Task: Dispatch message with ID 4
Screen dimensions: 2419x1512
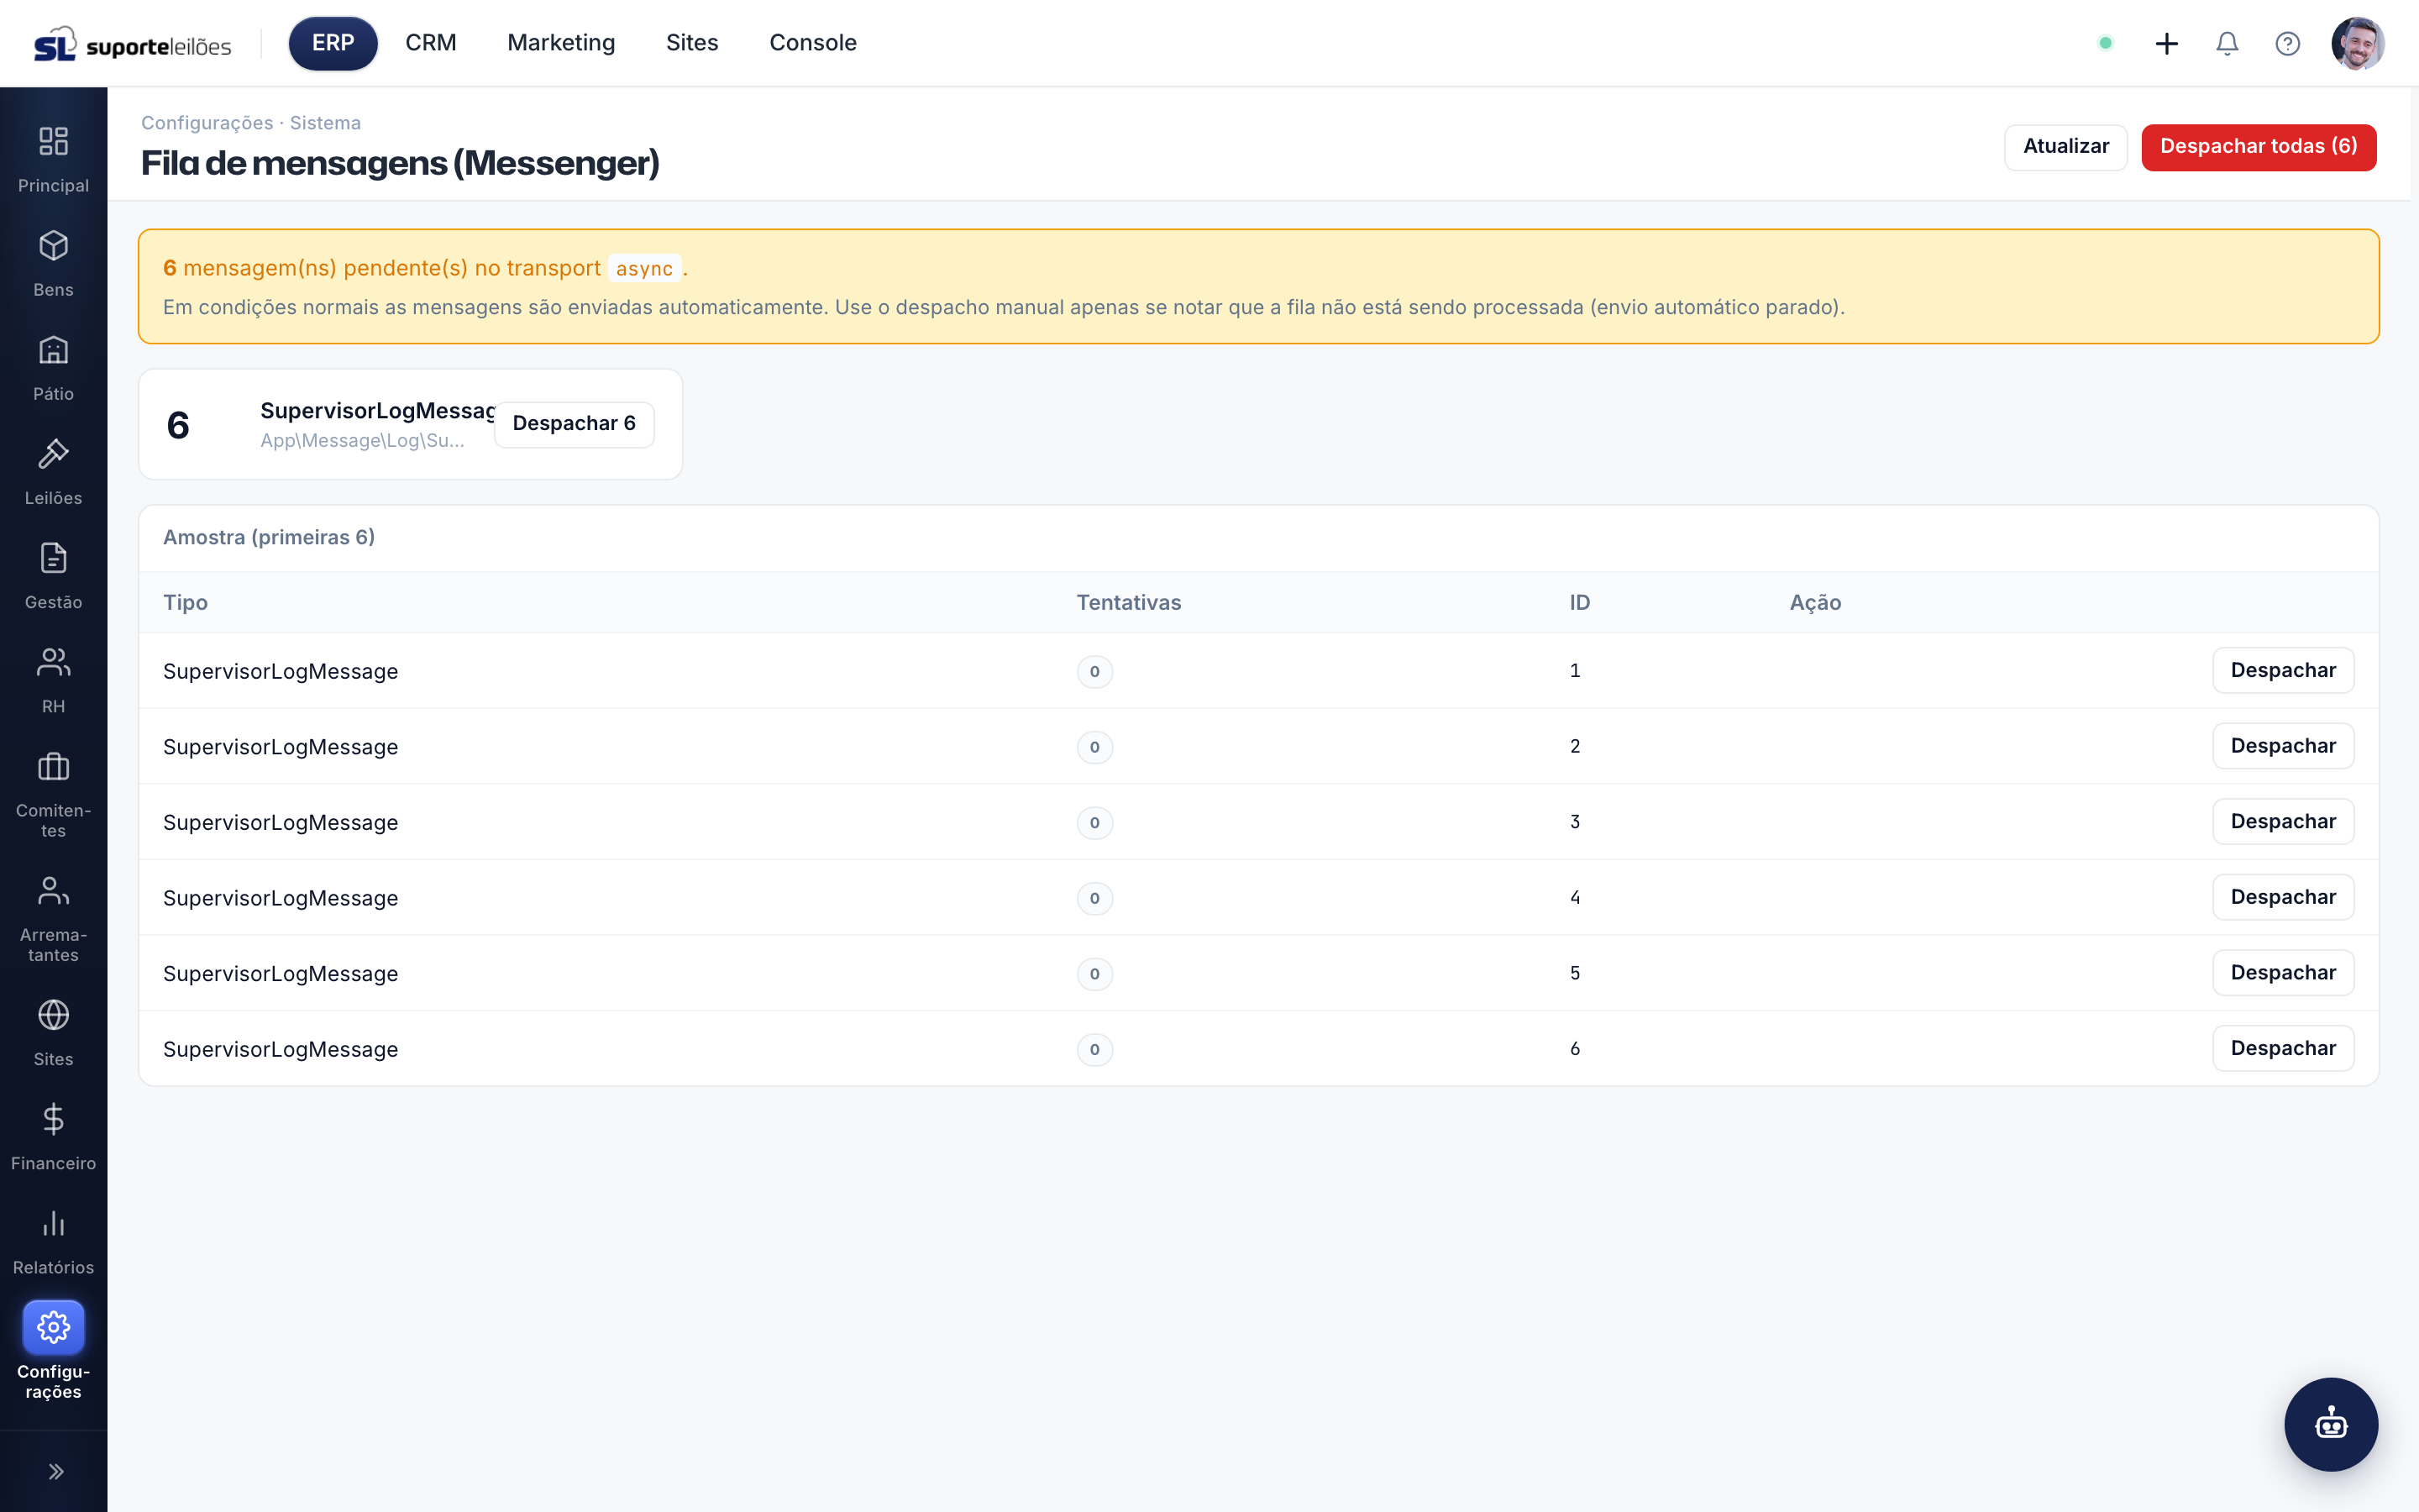Action: pyautogui.click(x=2283, y=897)
